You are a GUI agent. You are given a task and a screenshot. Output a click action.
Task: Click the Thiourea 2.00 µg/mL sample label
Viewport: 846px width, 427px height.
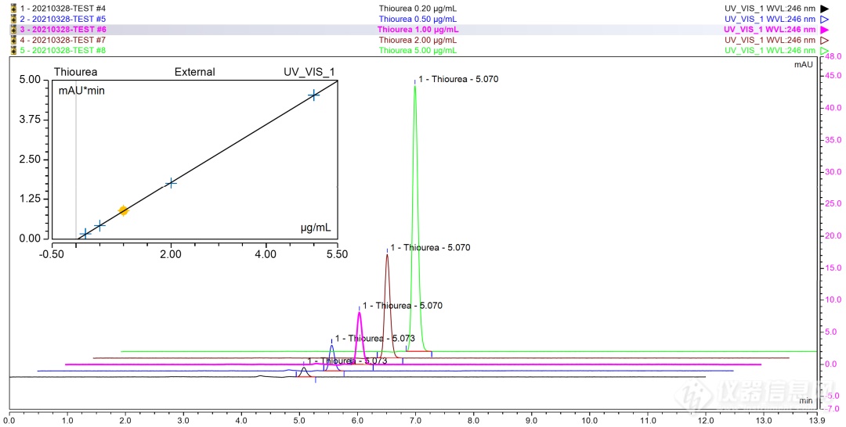tap(418, 39)
